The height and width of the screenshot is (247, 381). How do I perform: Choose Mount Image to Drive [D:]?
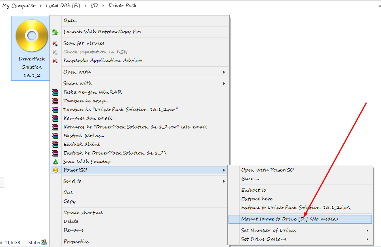tap(300, 219)
